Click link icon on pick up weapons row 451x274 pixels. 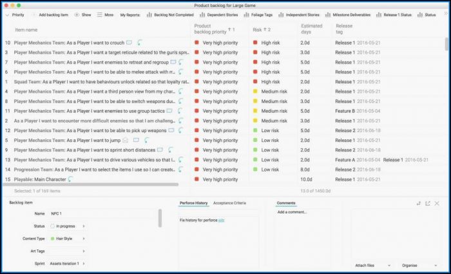[x=181, y=130]
